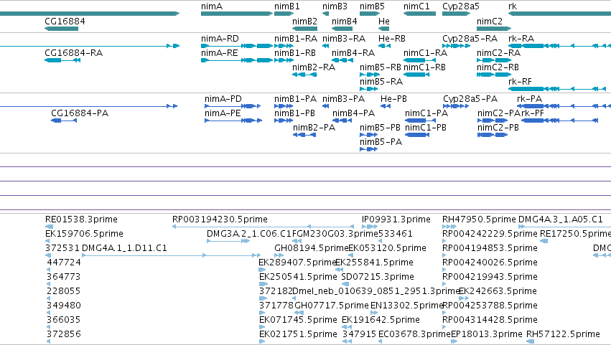The image size is (611, 345).
Task: Select the nimB2 gene feature
Action: click(x=304, y=29)
